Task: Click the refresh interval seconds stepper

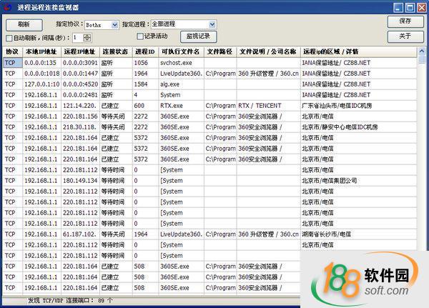Action: point(87,37)
